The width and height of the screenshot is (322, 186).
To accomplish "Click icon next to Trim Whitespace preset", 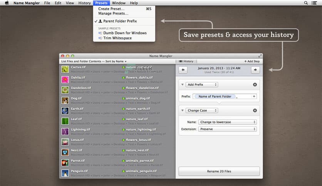I will 100,38.
